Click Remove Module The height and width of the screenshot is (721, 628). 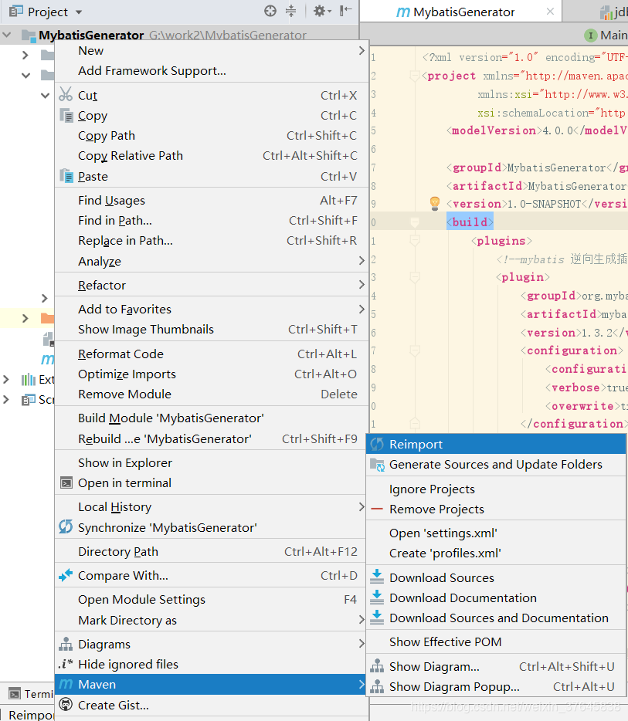212,394
